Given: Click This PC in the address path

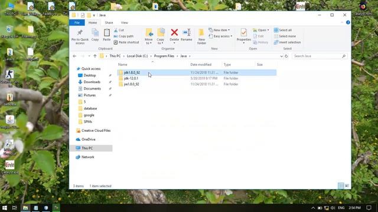Looking at the screenshot, I should coord(115,56).
